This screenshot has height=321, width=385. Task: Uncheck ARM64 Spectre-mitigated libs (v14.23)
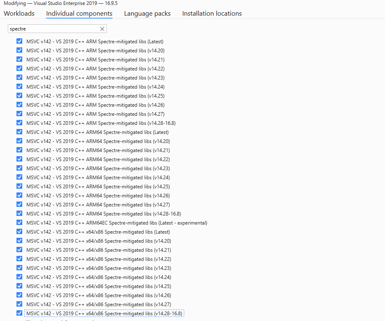click(x=19, y=168)
